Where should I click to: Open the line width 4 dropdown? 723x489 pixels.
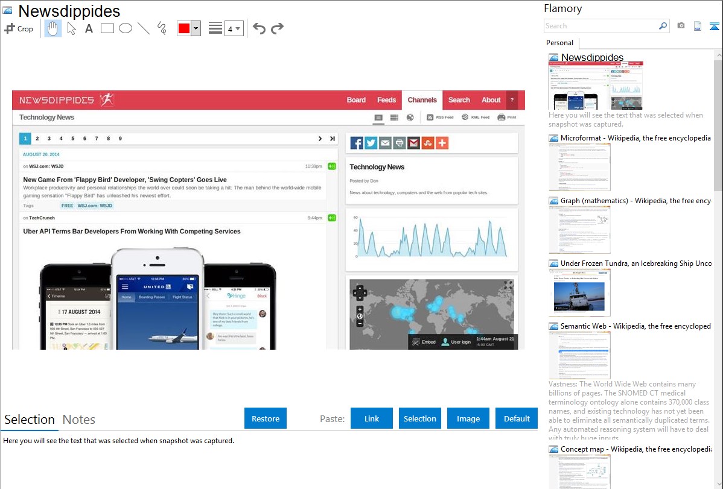(x=234, y=28)
